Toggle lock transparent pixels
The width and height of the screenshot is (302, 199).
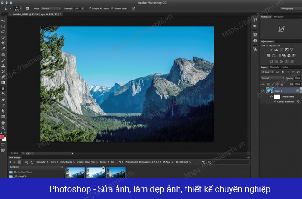(268, 84)
